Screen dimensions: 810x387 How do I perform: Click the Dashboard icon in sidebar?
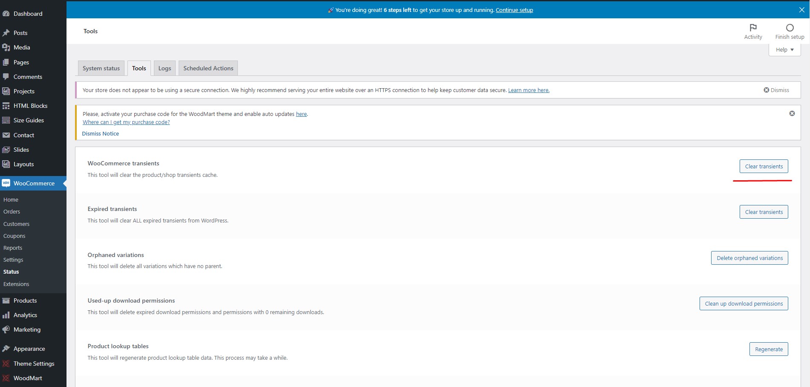[x=6, y=14]
